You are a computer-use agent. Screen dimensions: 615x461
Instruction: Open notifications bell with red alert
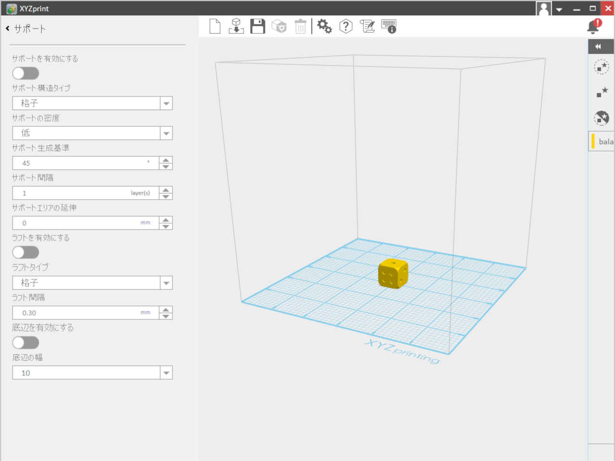click(x=594, y=26)
